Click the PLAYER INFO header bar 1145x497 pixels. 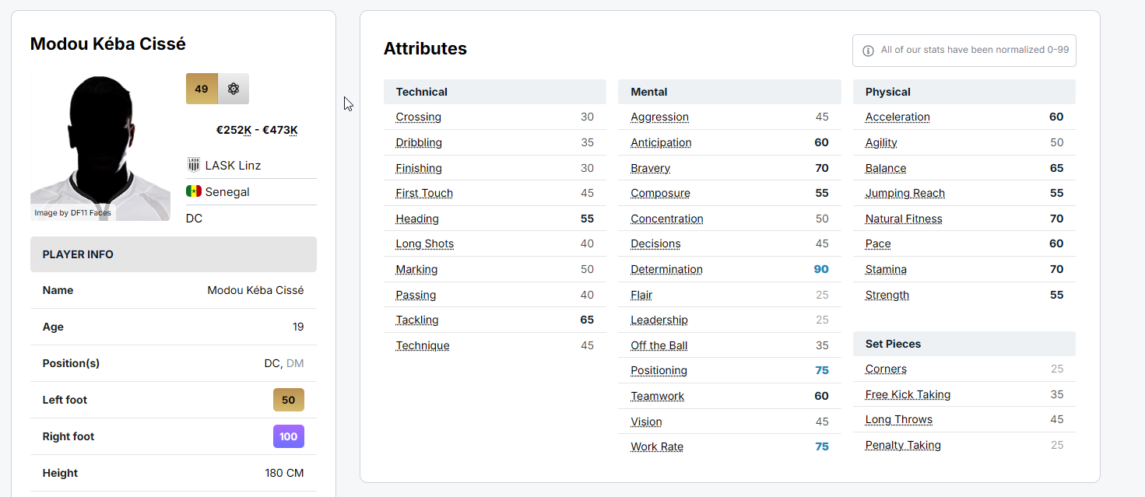pos(173,254)
